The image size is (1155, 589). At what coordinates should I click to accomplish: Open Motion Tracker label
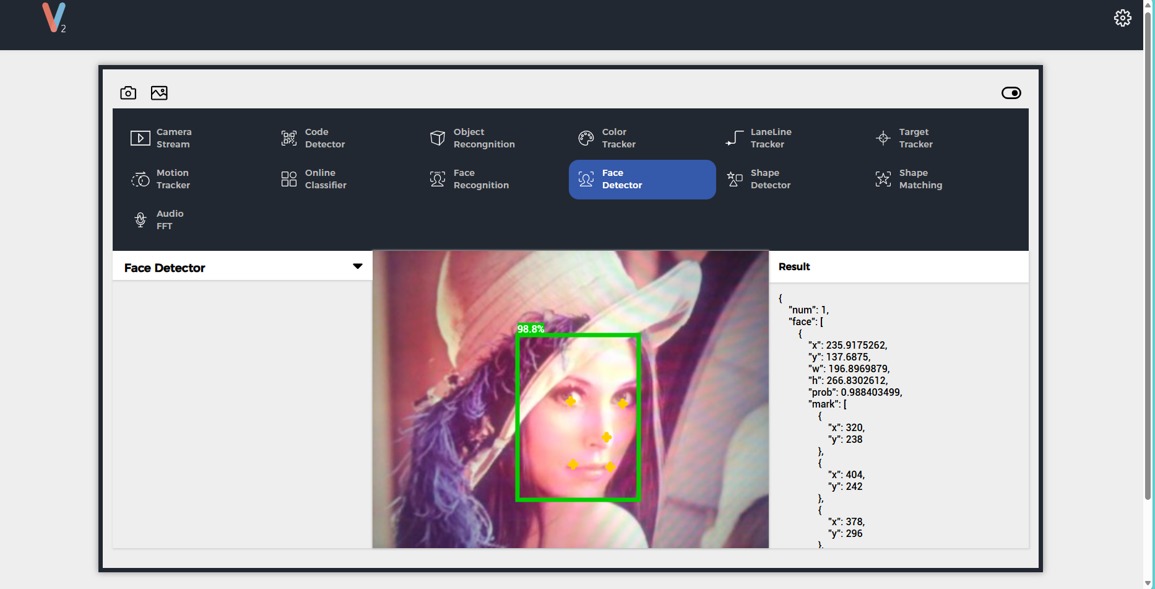coord(173,179)
